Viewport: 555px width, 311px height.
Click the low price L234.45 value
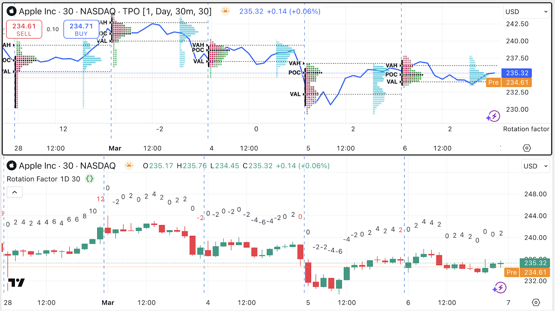tap(225, 166)
